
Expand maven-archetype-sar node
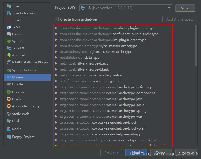tap(56, 81)
